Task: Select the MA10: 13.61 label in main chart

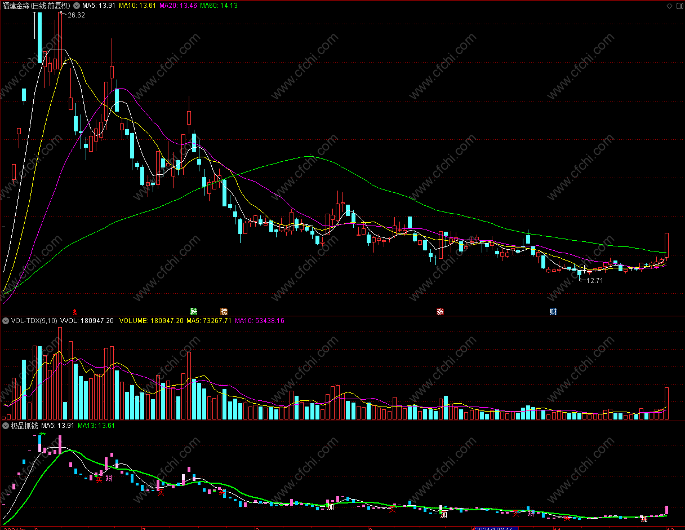Action: pos(137,5)
